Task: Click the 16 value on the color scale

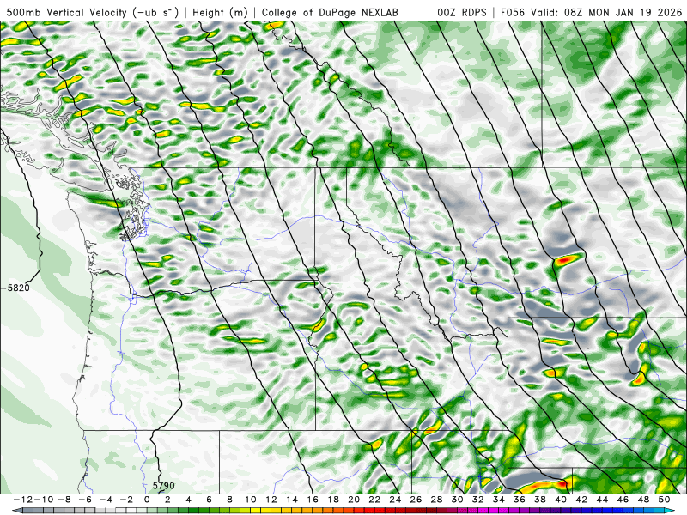Action: click(313, 500)
